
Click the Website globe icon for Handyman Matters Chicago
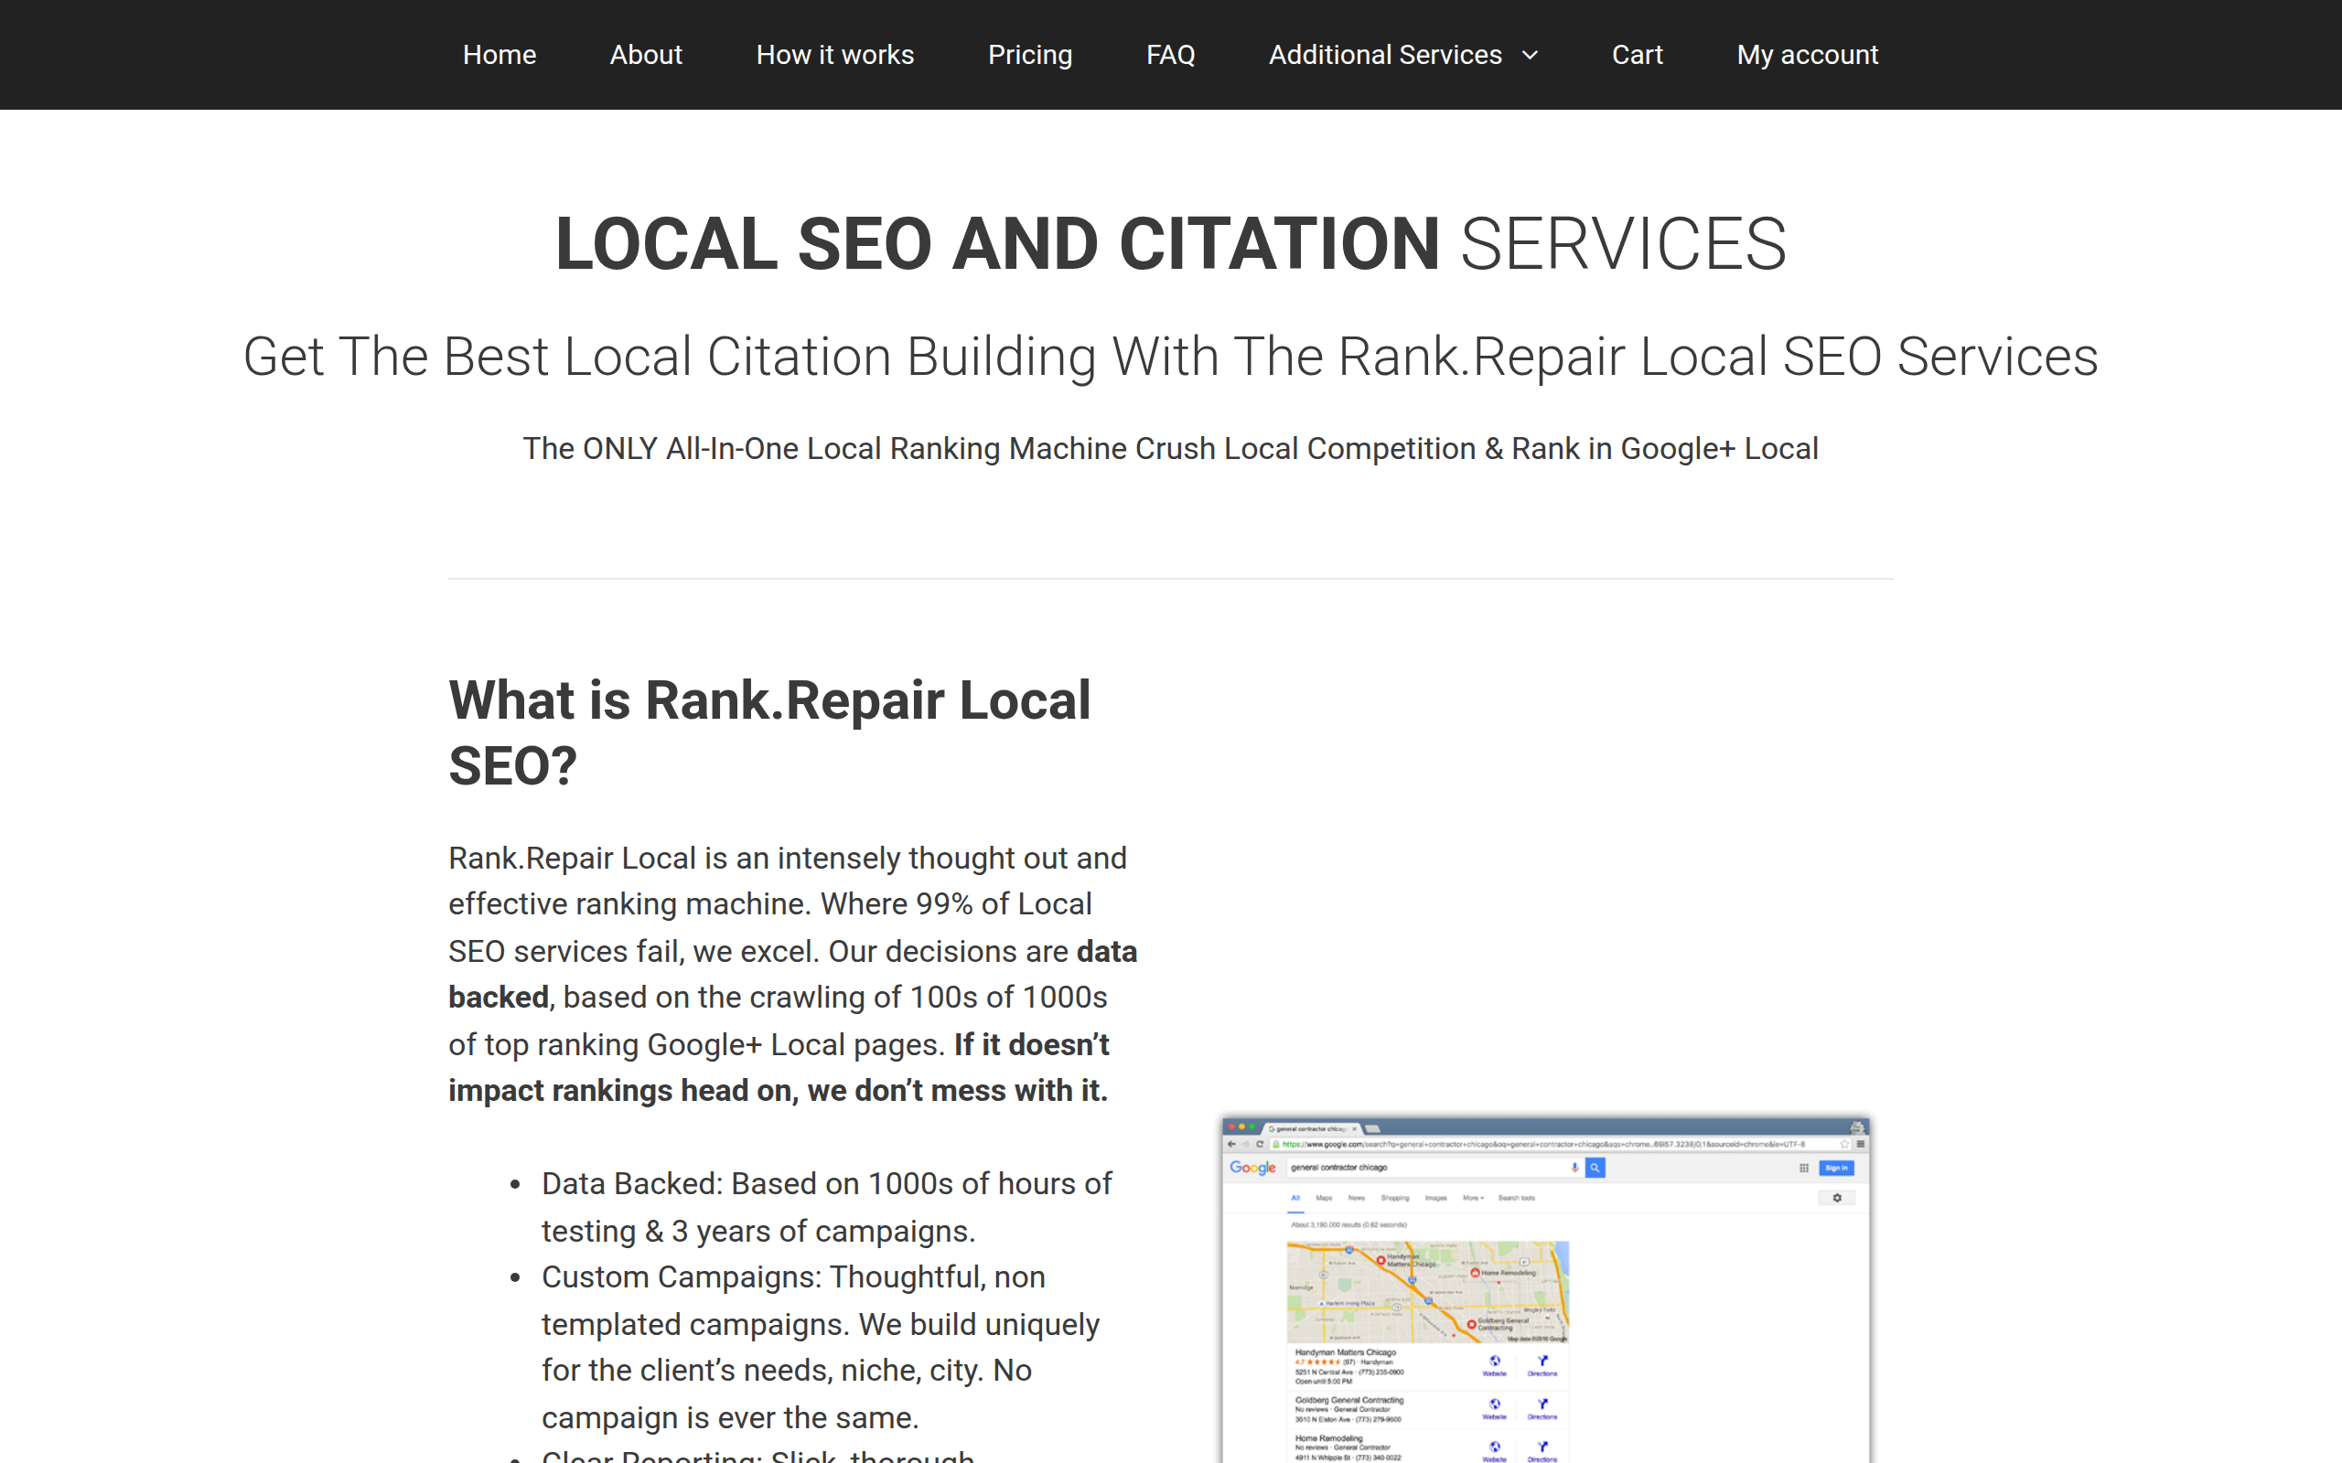click(x=1495, y=1362)
